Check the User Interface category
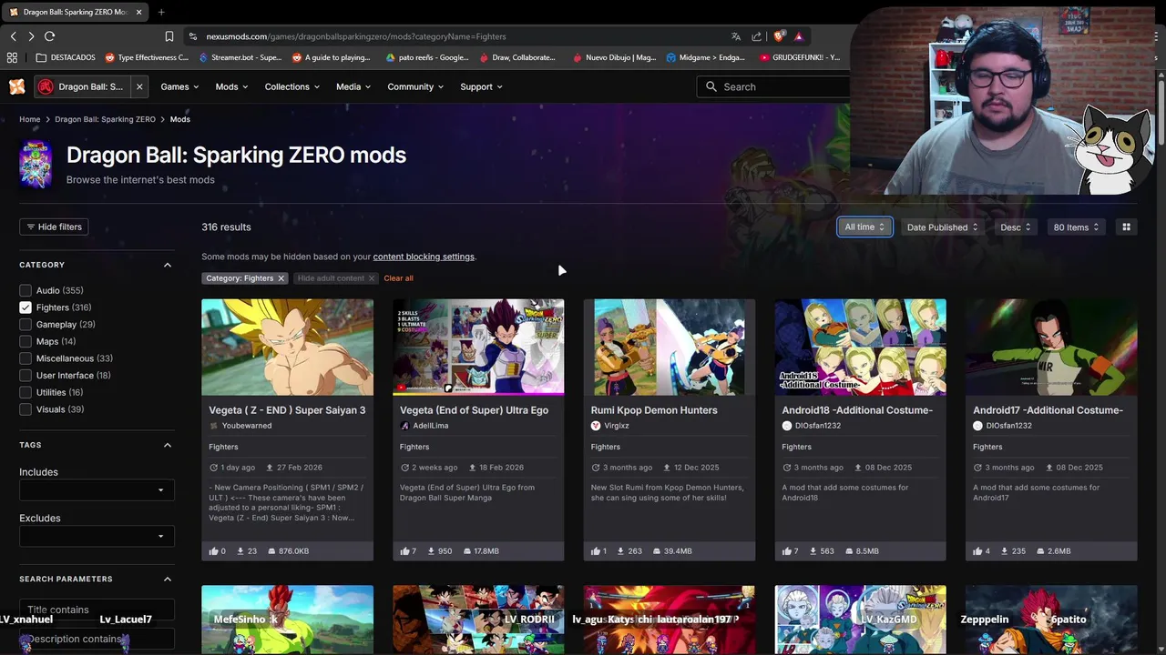Viewport: 1166px width, 655px height. pyautogui.click(x=26, y=376)
